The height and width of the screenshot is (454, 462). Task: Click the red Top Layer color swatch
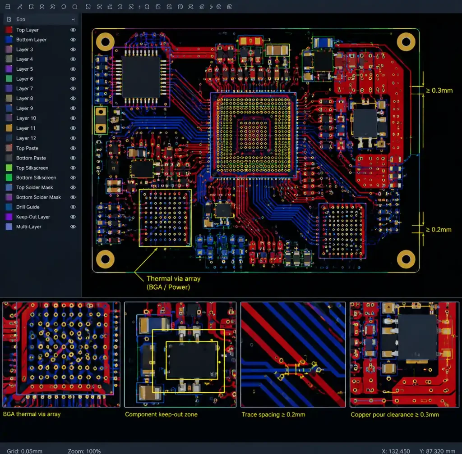point(9,30)
